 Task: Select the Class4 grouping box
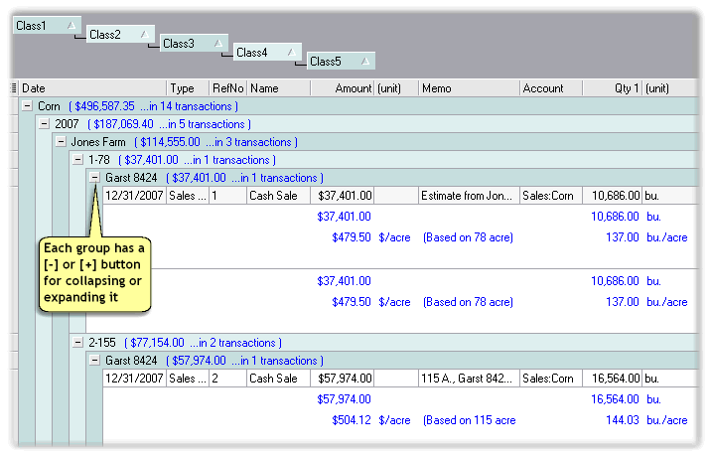[x=267, y=53]
